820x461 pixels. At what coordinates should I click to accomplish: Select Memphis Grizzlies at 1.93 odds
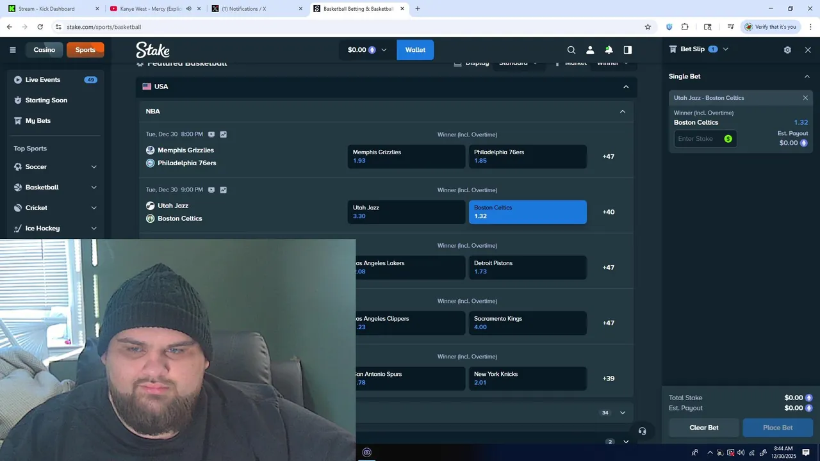pos(406,156)
